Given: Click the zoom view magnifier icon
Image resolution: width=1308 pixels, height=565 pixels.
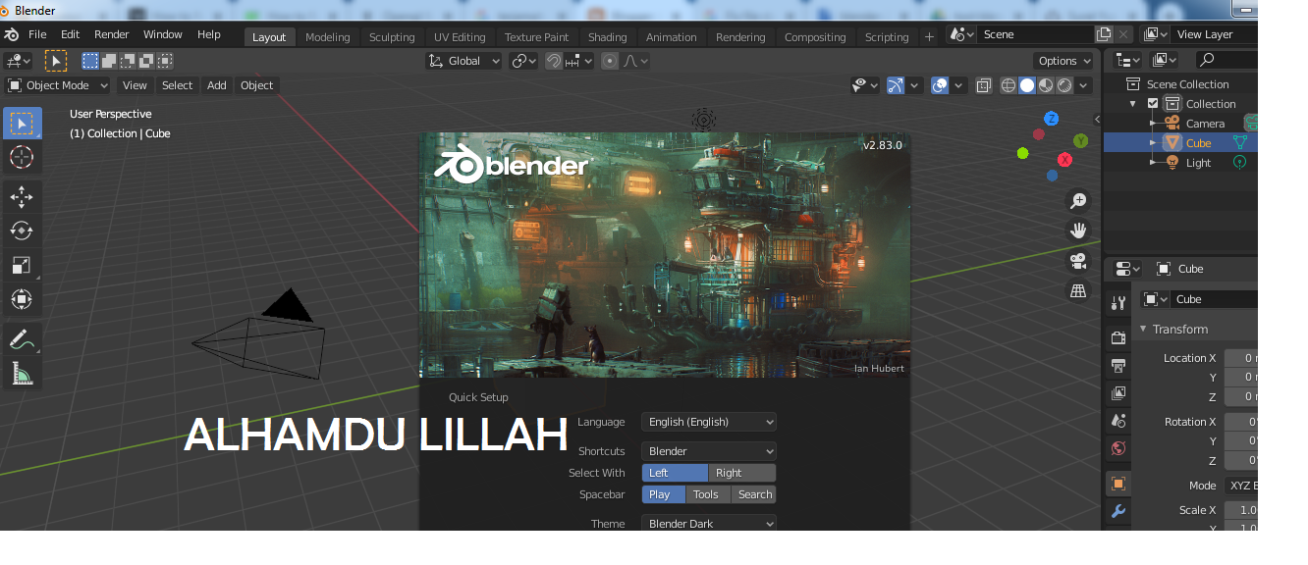Looking at the screenshot, I should [x=1078, y=200].
